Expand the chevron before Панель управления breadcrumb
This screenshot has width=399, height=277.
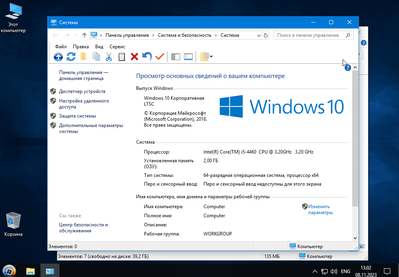[101, 35]
